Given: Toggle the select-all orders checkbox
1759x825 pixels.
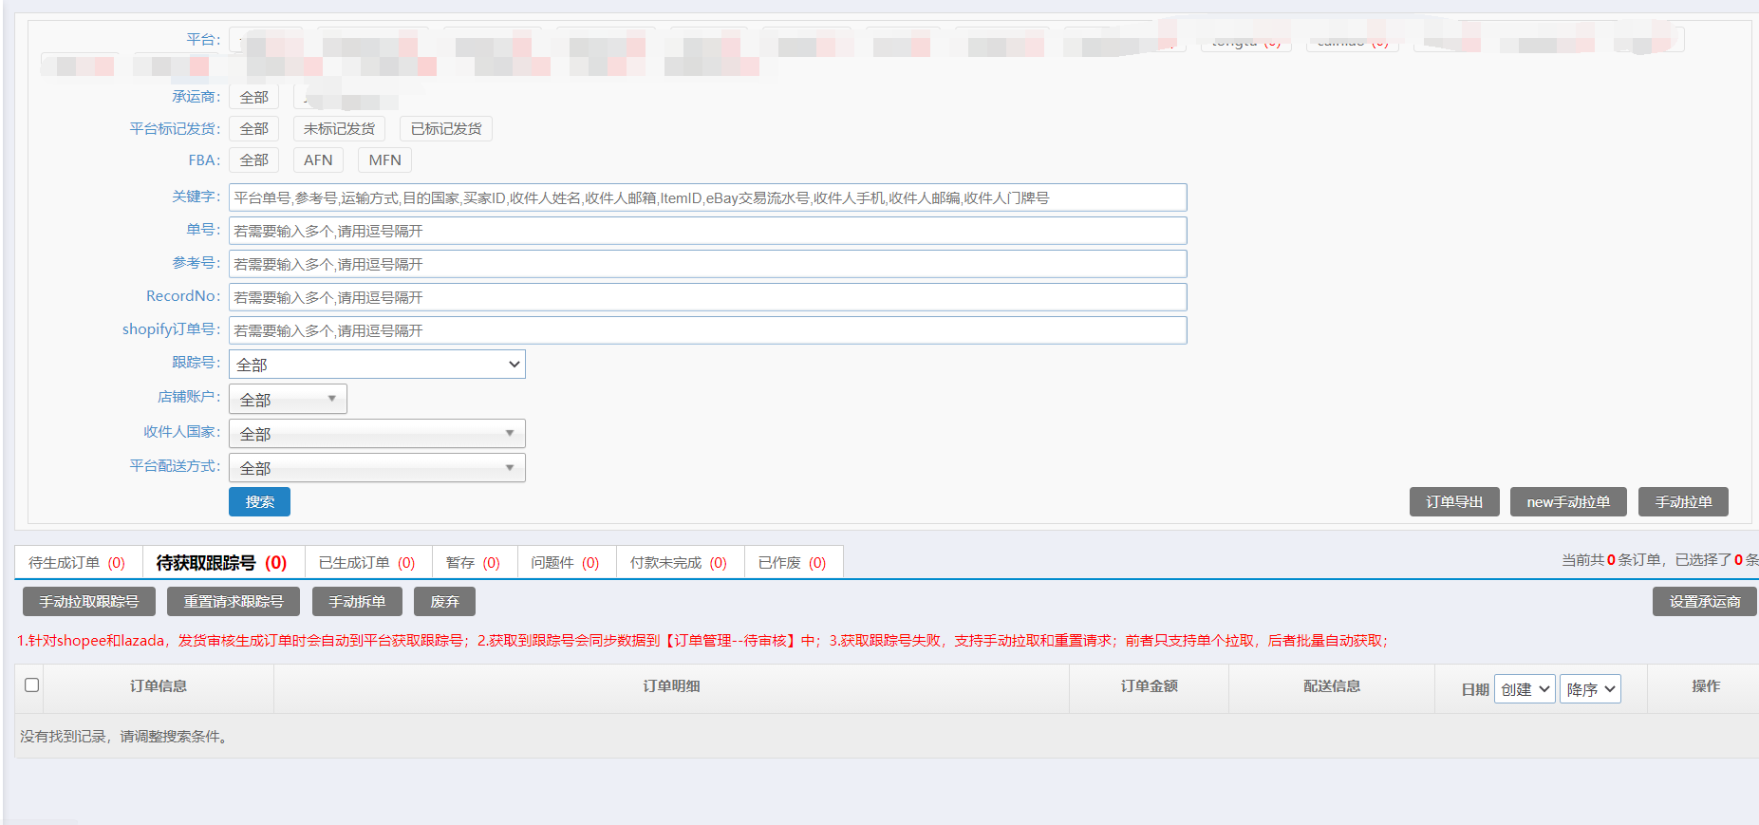Looking at the screenshot, I should (x=31, y=684).
